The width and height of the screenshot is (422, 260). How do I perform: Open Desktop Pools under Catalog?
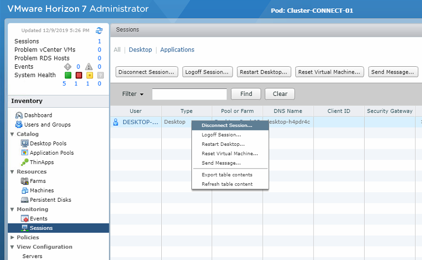[x=48, y=143]
